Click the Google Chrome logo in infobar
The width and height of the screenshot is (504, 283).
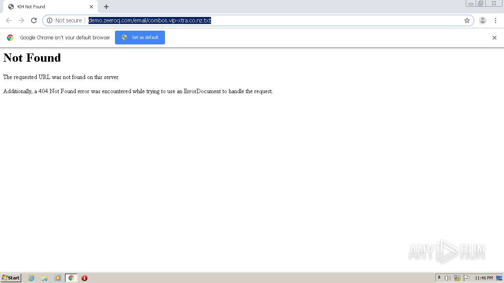(x=10, y=38)
